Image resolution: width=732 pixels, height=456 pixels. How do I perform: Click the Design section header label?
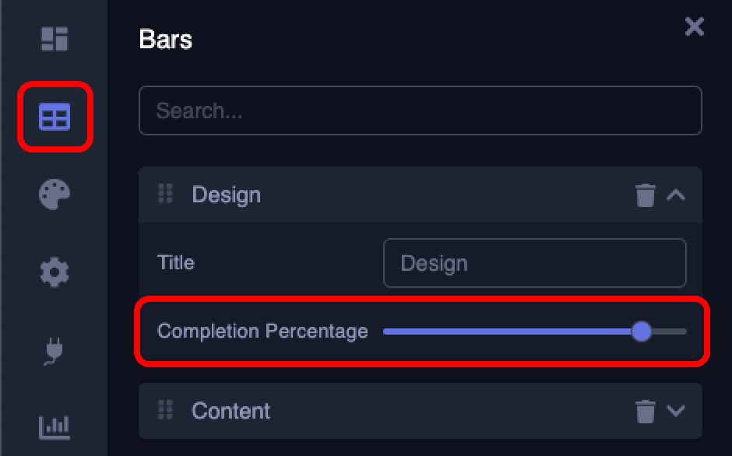[226, 195]
